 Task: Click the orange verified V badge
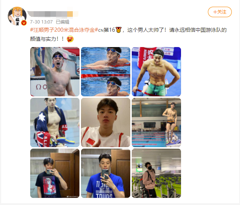24,23
